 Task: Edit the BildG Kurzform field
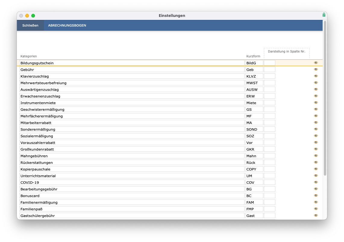(254, 63)
